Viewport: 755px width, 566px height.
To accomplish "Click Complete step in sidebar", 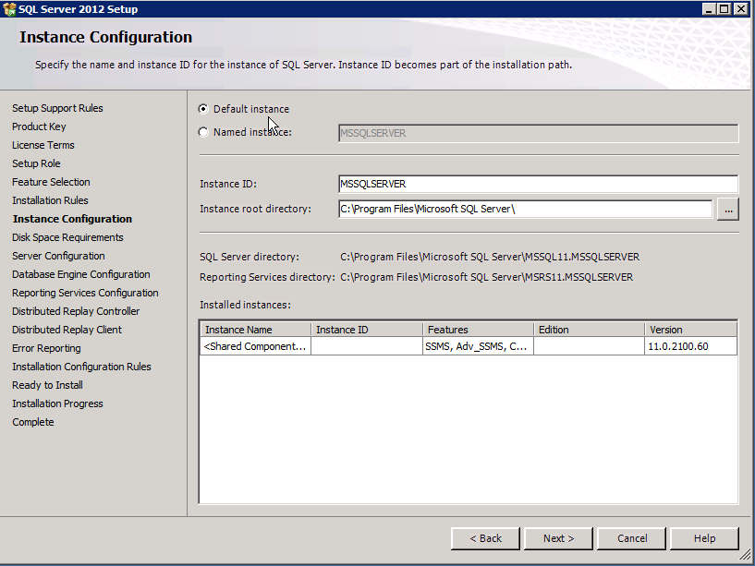I will click(32, 422).
